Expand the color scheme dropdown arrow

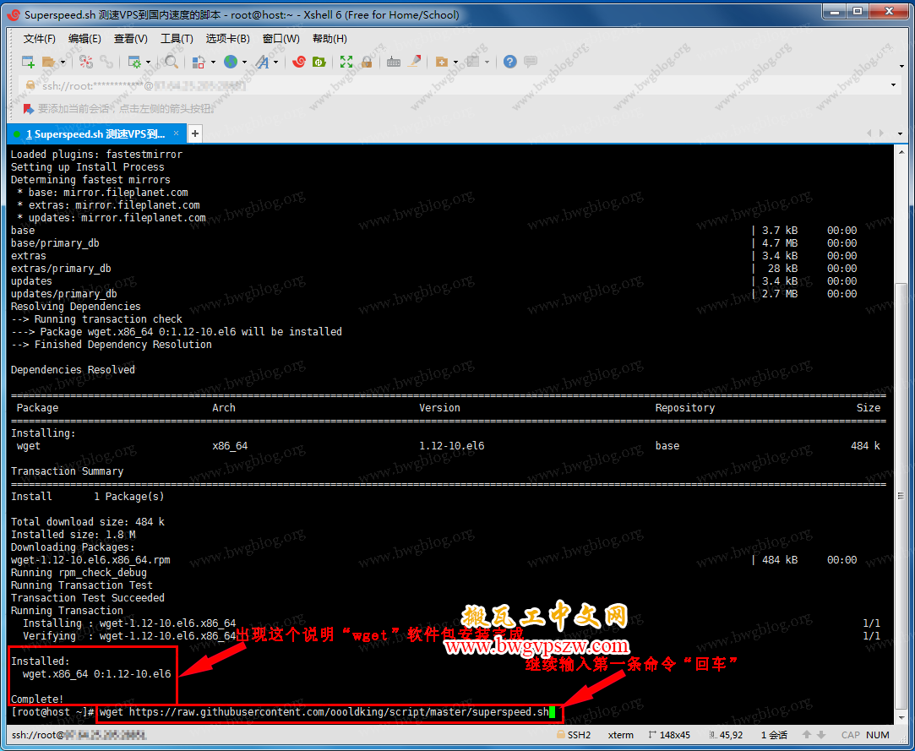tap(213, 62)
